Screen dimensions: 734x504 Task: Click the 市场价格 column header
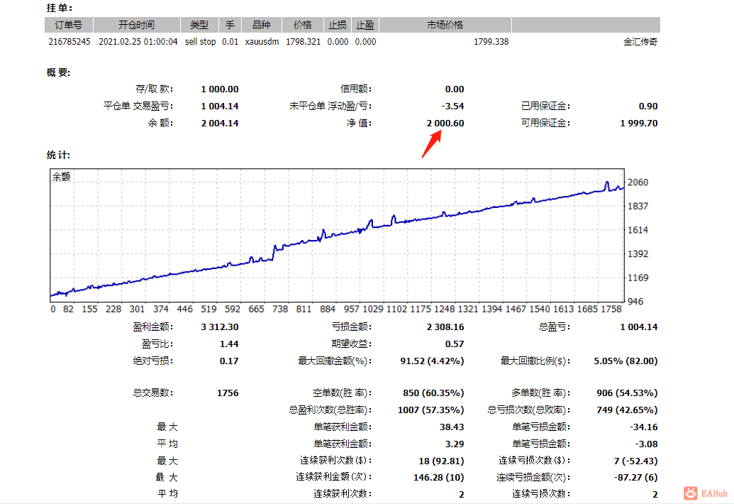pos(445,25)
